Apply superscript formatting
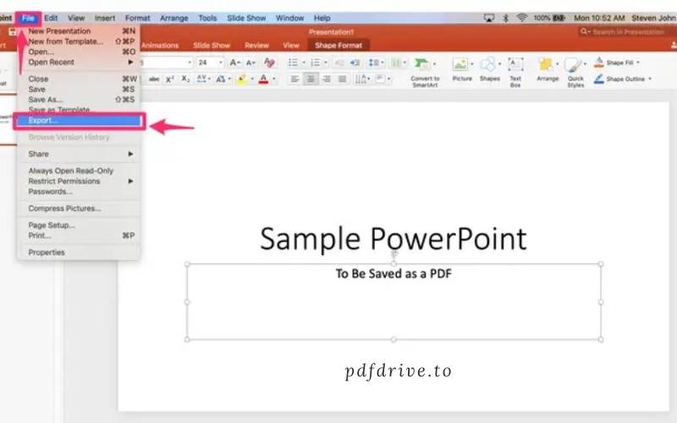 [x=170, y=79]
